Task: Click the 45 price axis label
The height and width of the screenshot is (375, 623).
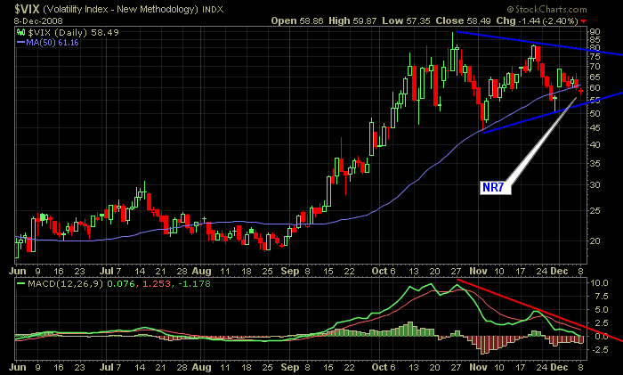Action: 595,127
